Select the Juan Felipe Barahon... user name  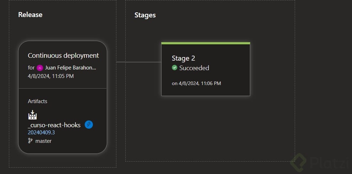pyautogui.click(x=70, y=68)
